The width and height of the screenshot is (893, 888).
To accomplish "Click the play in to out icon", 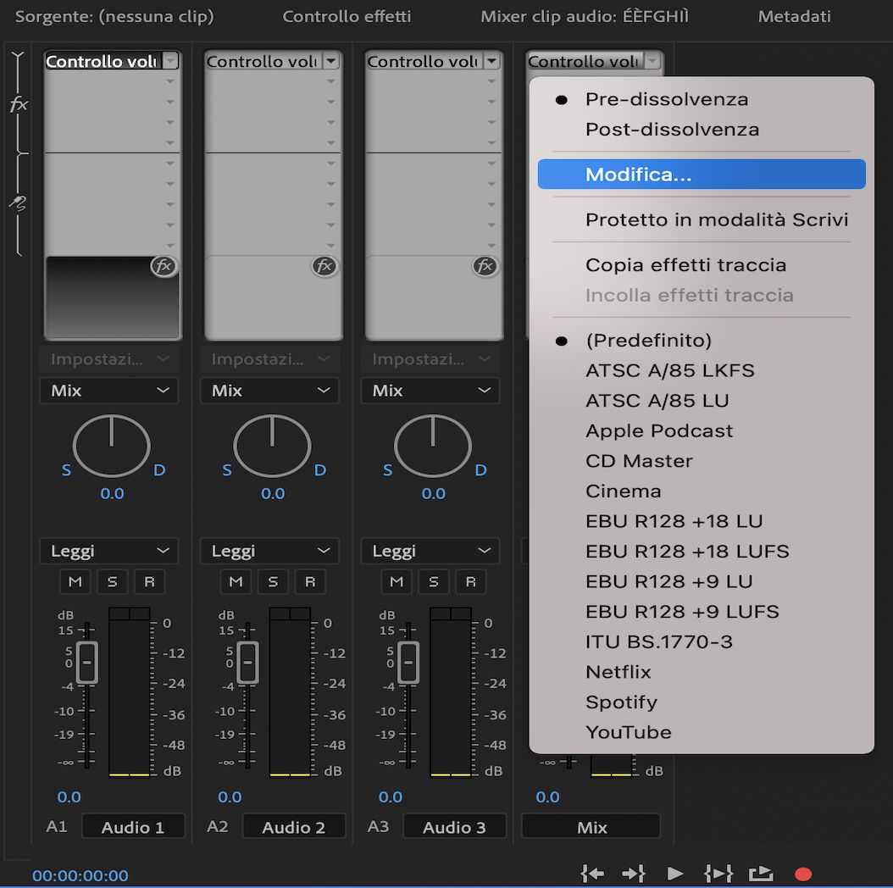I will [x=718, y=874].
